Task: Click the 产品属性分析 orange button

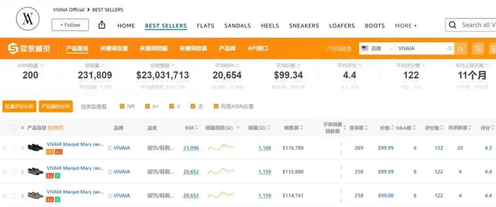Action: (56, 107)
